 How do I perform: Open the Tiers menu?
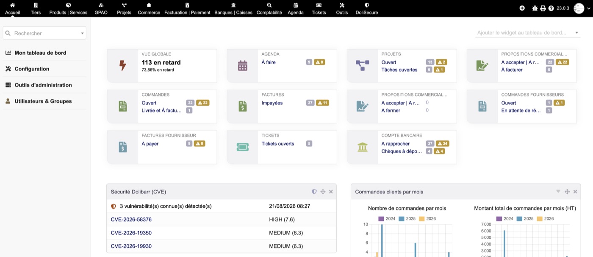tap(36, 8)
